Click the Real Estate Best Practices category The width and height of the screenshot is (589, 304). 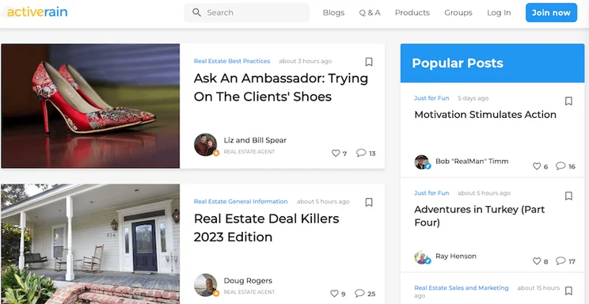(x=232, y=61)
